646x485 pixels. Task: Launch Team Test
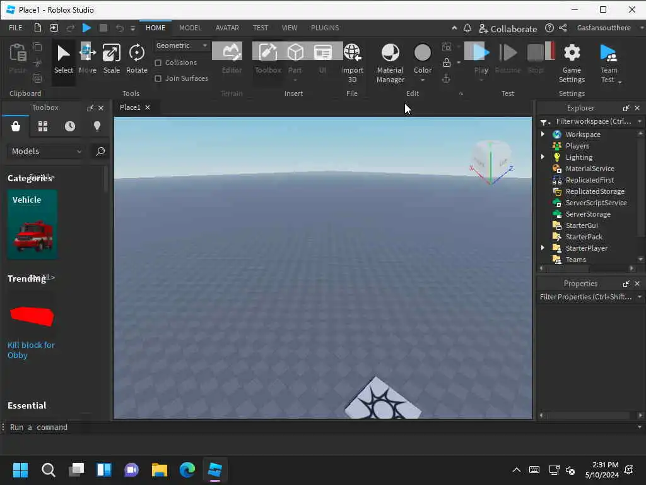(609, 63)
